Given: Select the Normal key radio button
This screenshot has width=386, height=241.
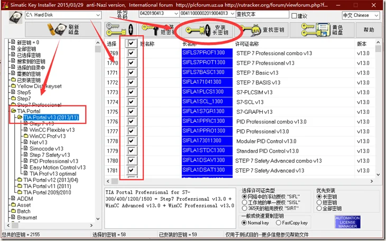Looking at the screenshot, I should click(x=244, y=223).
